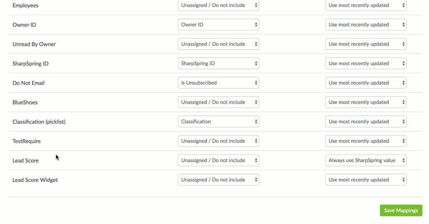Screen dimensions: 429x224
Task: Change the 'Always use SharpSpring value' Lead Score rule
Action: 366,160
